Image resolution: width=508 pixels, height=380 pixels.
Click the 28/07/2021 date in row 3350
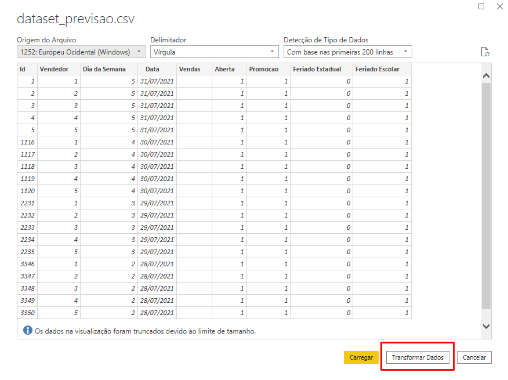[157, 313]
